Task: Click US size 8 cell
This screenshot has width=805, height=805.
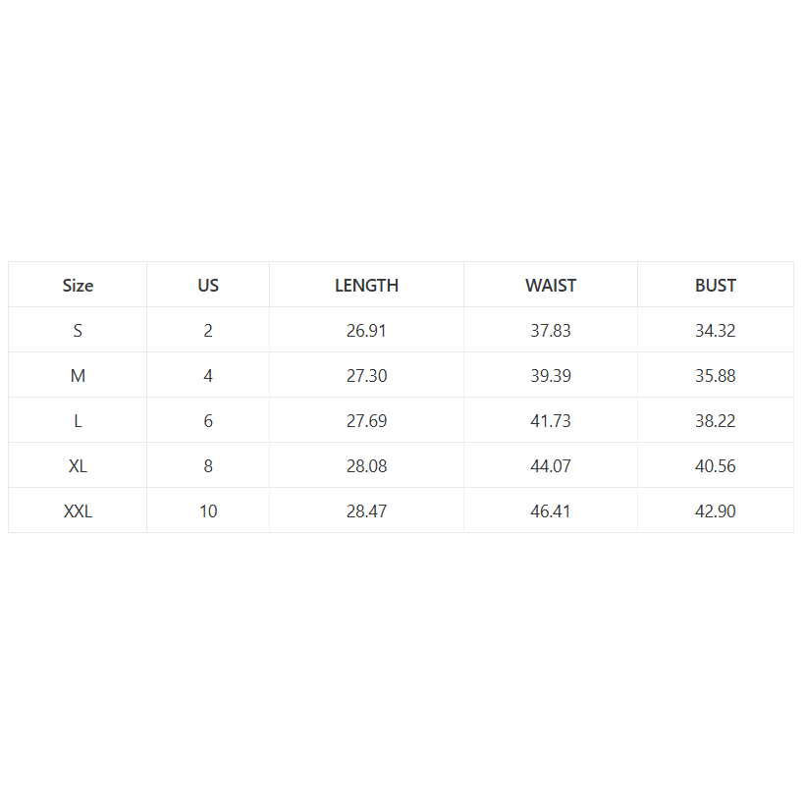Action: pos(208,465)
